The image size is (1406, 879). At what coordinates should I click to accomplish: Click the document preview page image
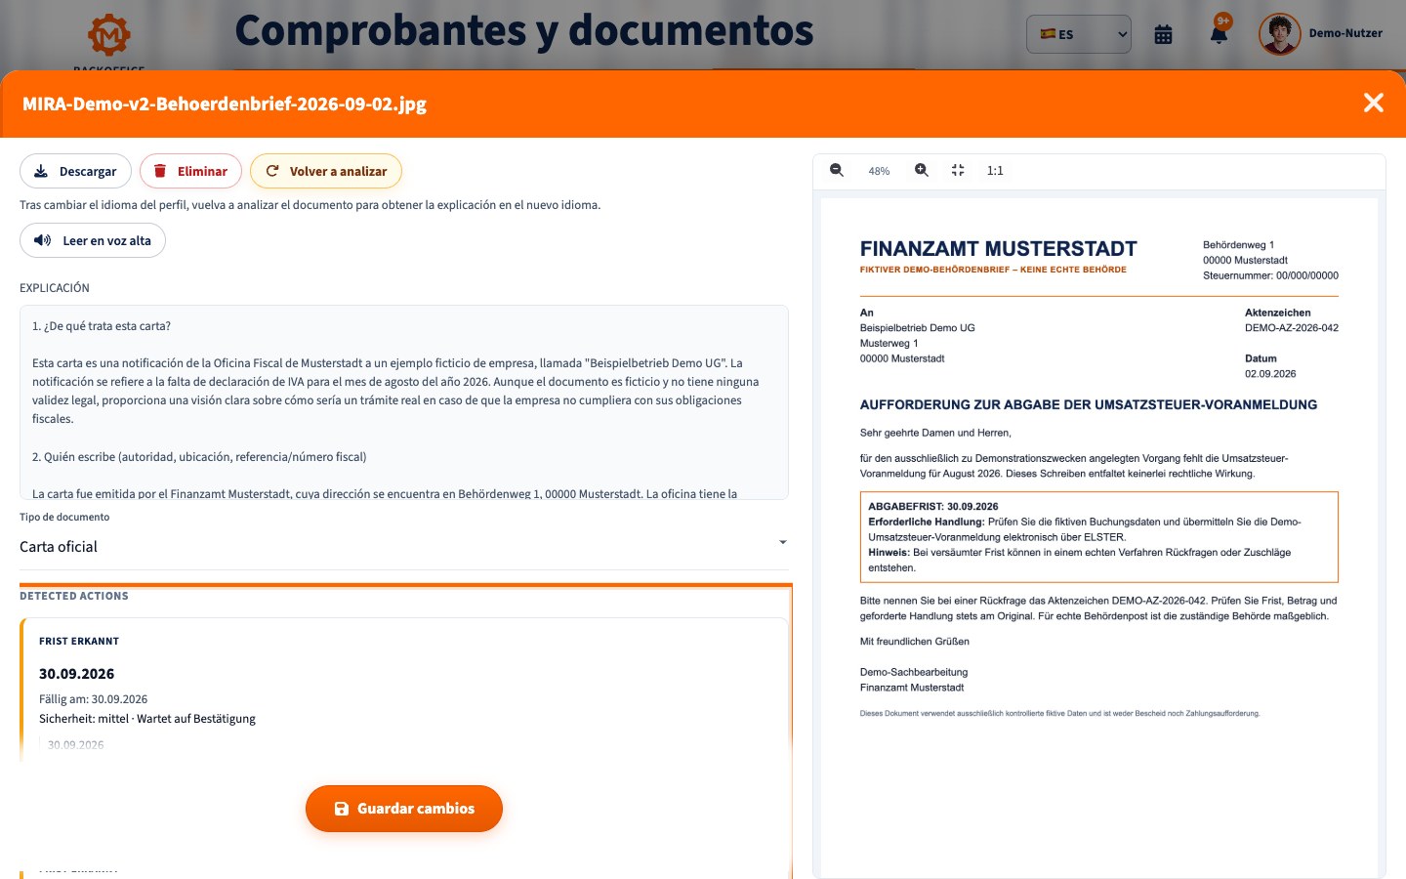(1099, 537)
